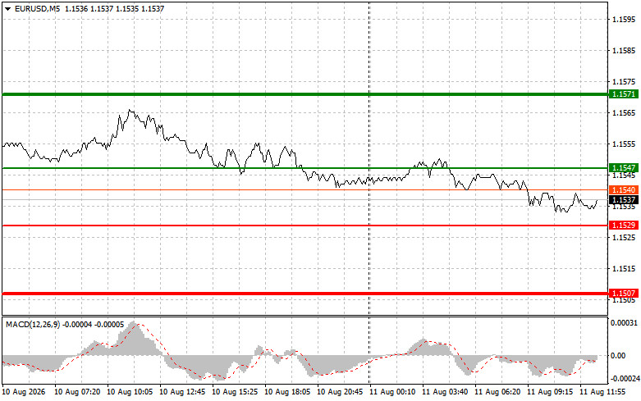Select the green 1.1571 price level label

[x=624, y=94]
